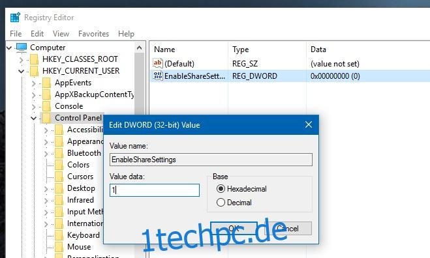The image size is (430, 258).
Task: Expand the Bluetooth key
Action: [x=46, y=154]
